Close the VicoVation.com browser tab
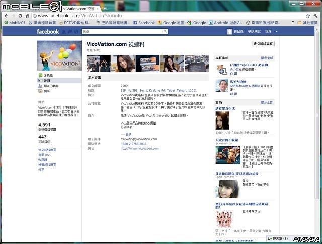 coord(98,9)
